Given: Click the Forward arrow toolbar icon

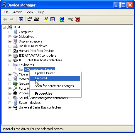Looking at the screenshot, I should (12, 19).
